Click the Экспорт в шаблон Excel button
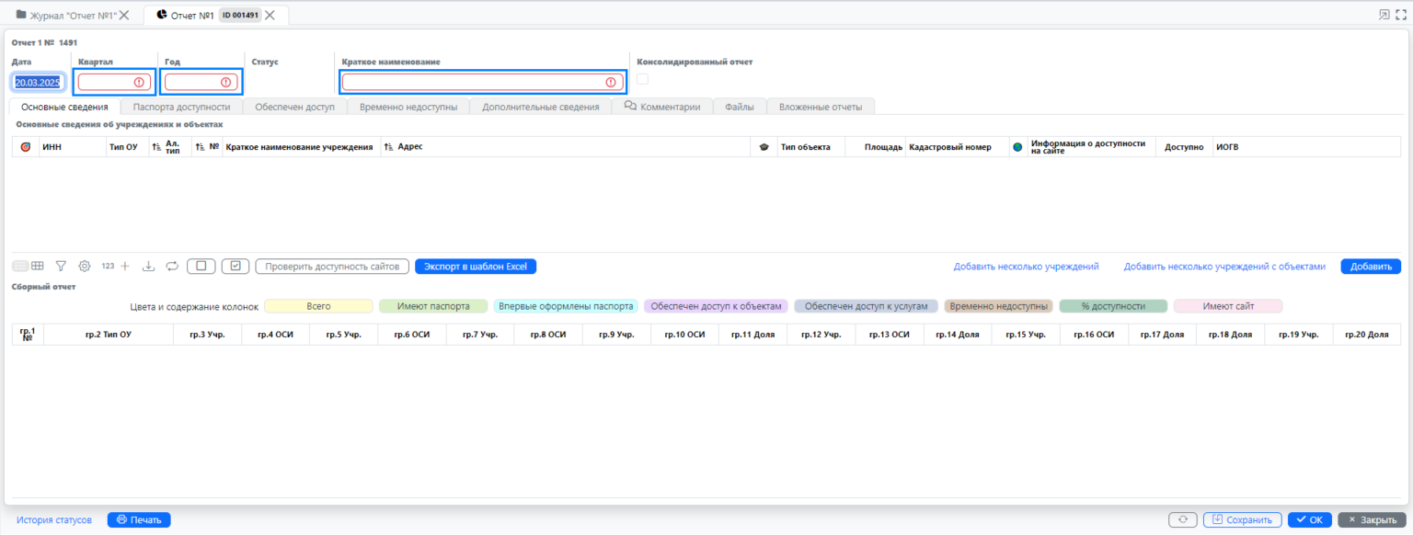The image size is (1413, 535). pos(475,267)
